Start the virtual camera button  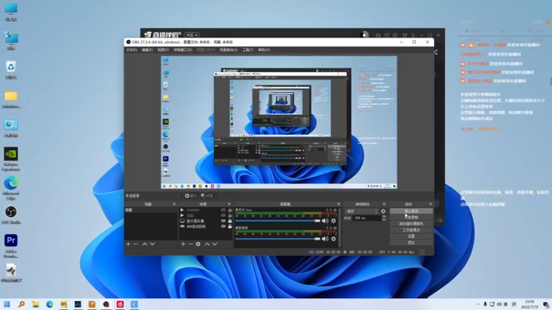point(411,224)
